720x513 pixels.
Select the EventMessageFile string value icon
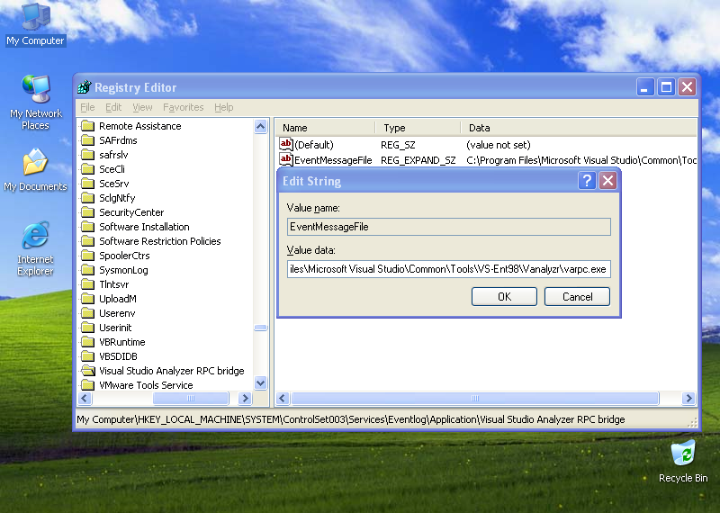286,160
